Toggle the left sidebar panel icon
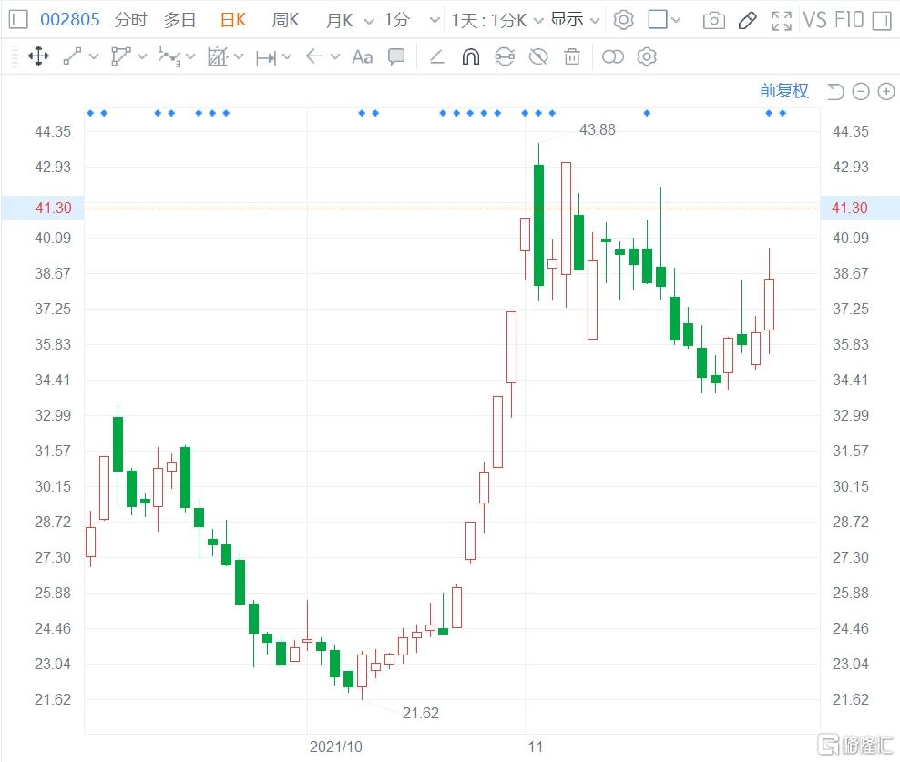The width and height of the screenshot is (900, 762). coord(18,20)
